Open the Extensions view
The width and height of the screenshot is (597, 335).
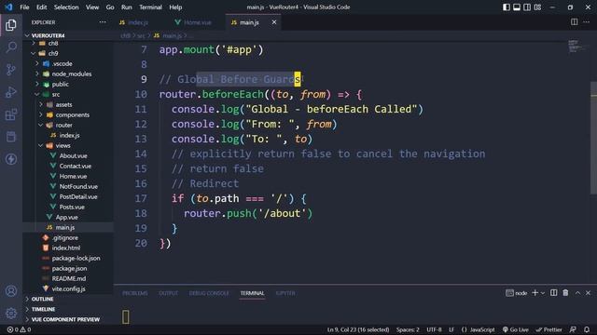point(11,114)
